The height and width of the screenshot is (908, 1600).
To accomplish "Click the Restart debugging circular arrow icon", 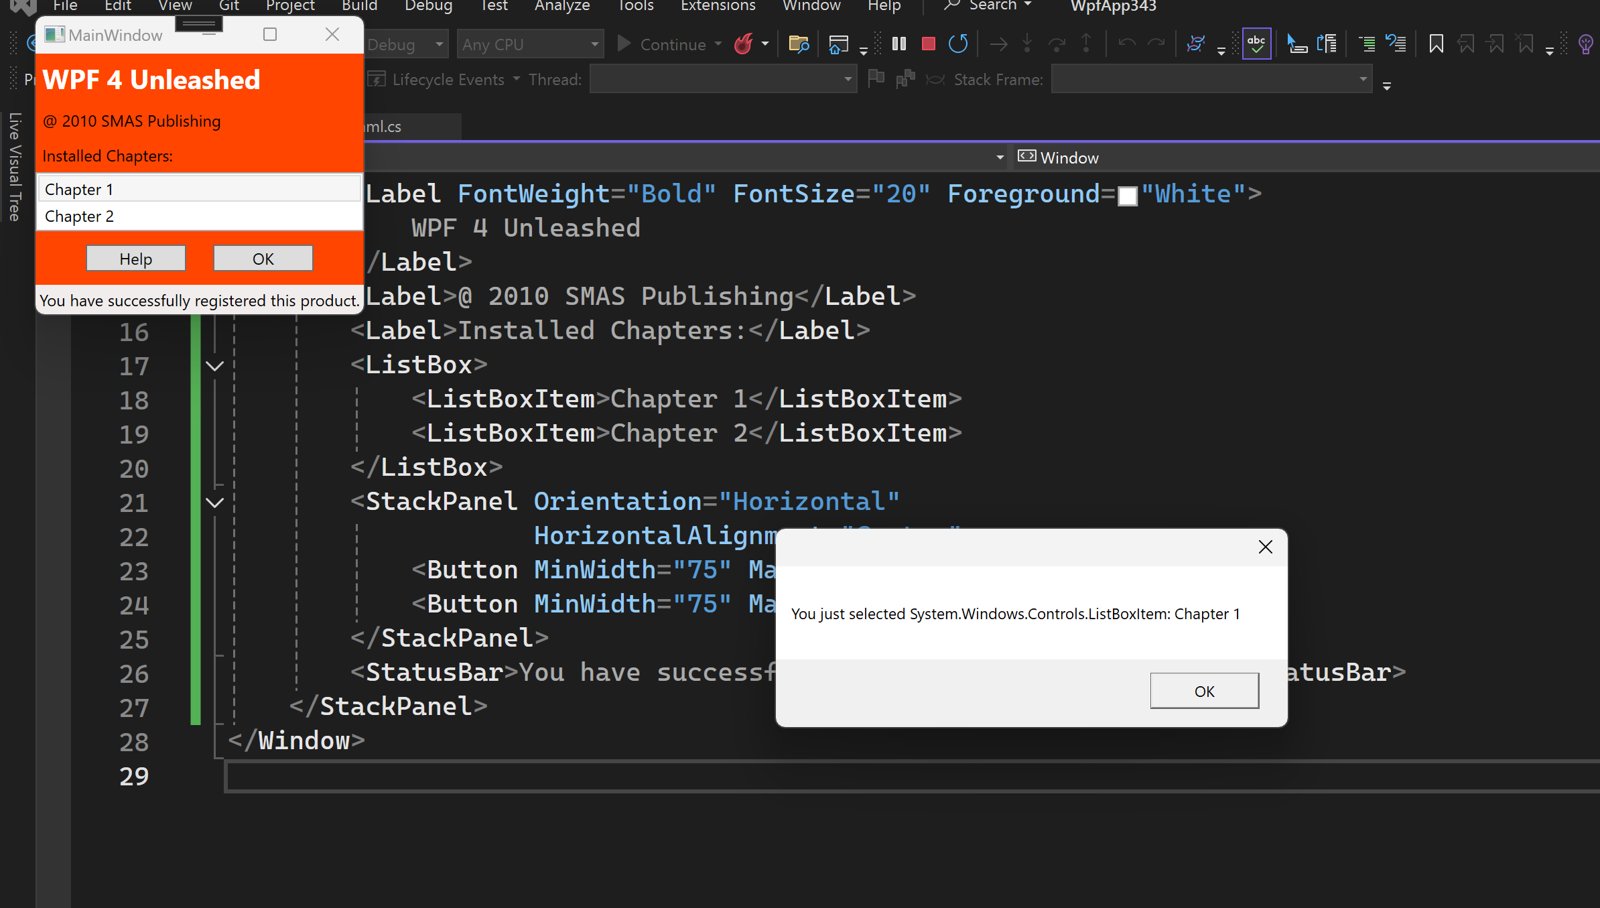I will point(958,44).
